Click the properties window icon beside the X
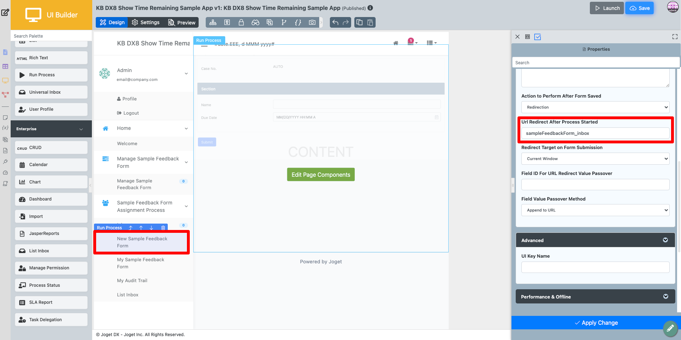Image resolution: width=681 pixels, height=340 pixels. tap(527, 37)
